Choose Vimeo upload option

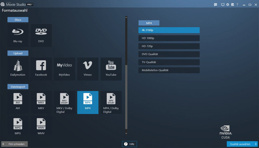88,69
